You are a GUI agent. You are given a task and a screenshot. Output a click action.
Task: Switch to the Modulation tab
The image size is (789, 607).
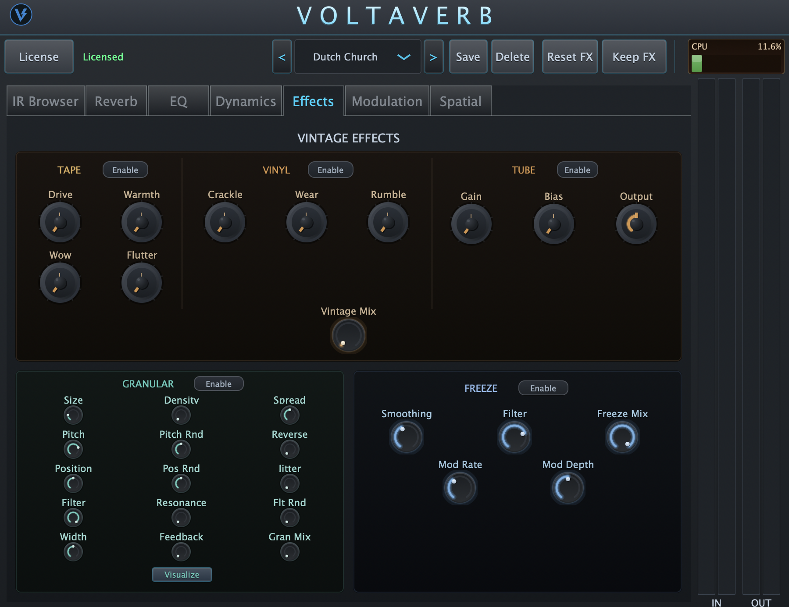[386, 101]
